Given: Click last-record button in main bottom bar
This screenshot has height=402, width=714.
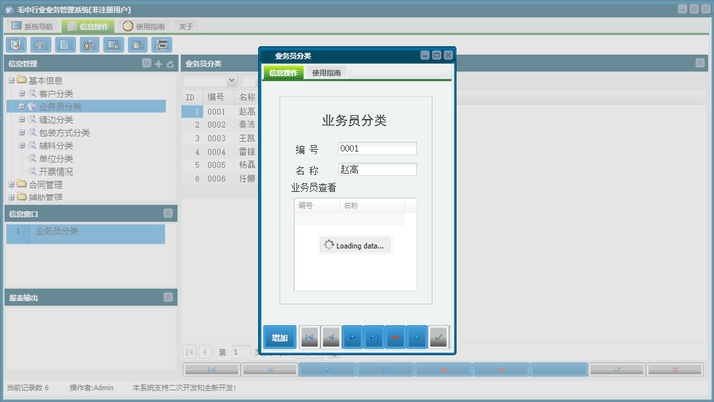Looking at the screenshot, I should [x=385, y=369].
